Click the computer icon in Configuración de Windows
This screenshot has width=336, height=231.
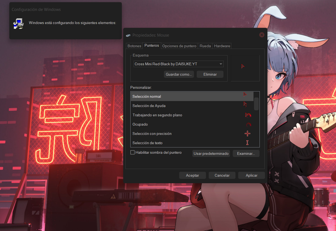point(18,23)
